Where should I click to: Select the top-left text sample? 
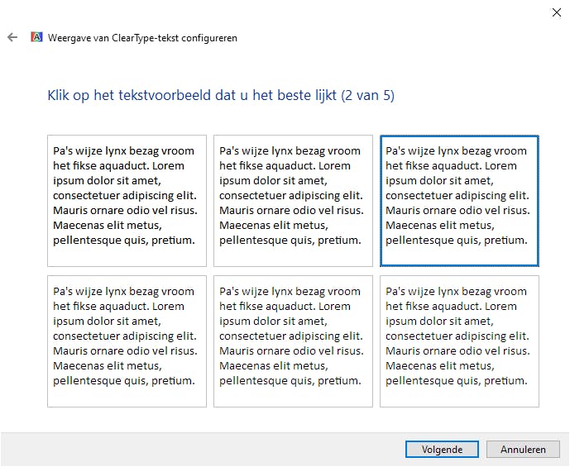pos(127,200)
